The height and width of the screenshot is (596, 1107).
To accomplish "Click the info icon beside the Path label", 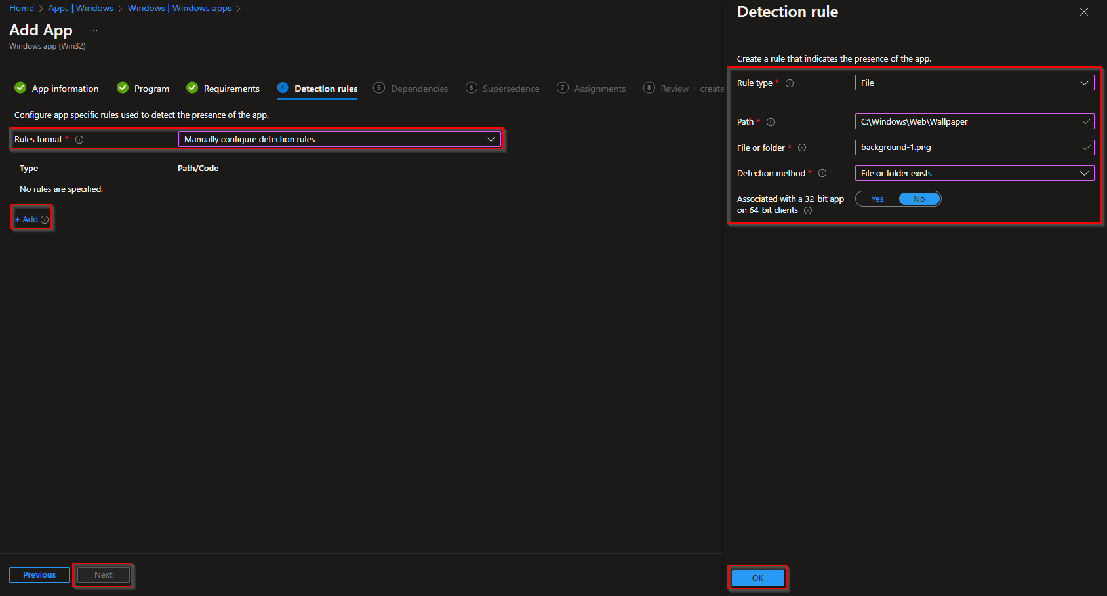I will [x=770, y=121].
